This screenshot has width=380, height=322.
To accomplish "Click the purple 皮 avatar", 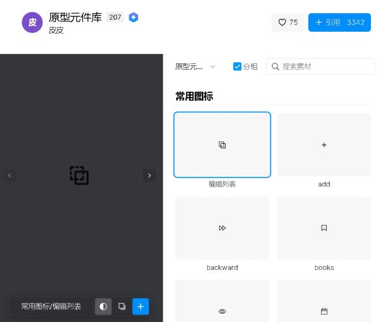I will 32,22.
